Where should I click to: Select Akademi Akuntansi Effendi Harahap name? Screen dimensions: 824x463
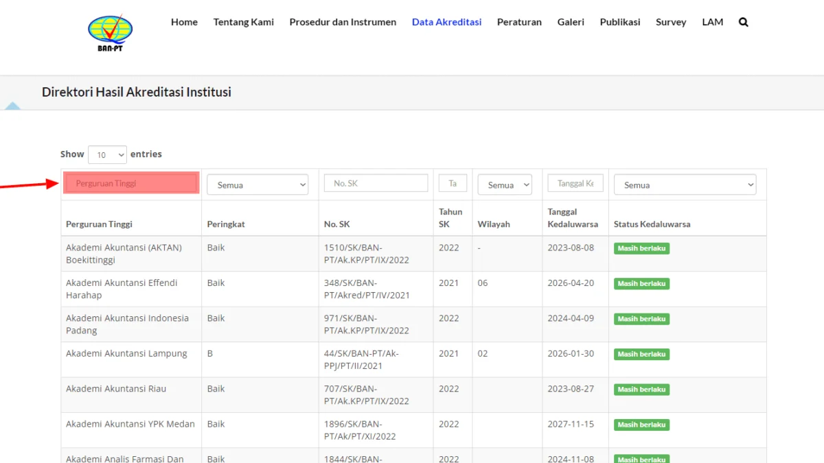(x=122, y=289)
